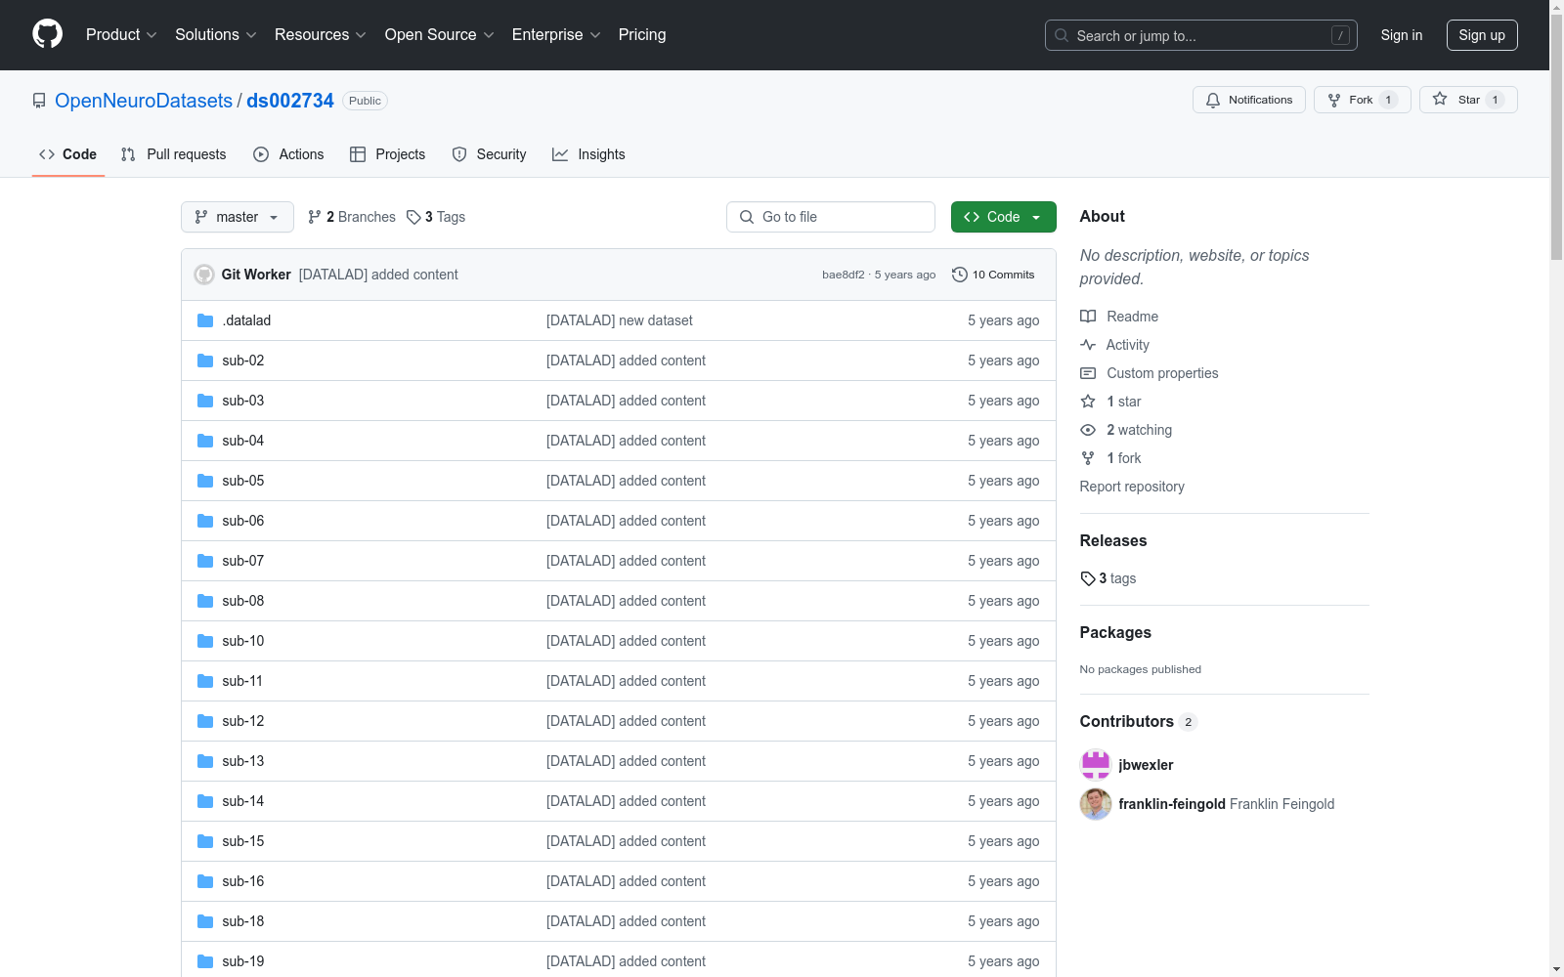
Task: Click the GitHub logo icon
Action: coord(47,34)
